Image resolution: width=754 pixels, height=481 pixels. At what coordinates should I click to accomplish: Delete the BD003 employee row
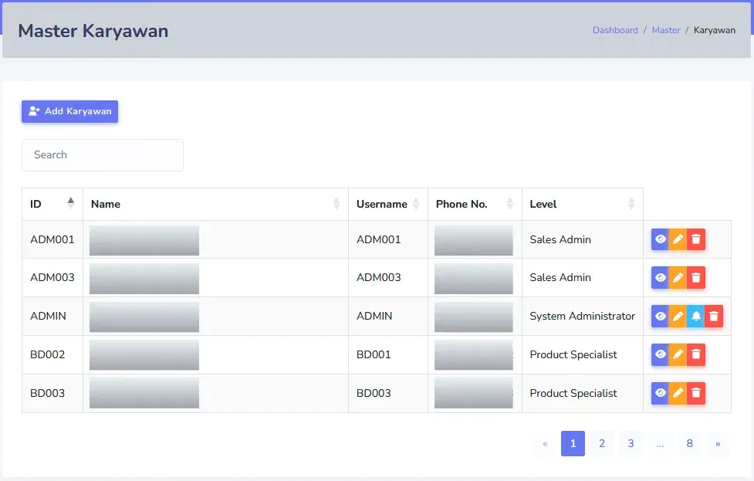point(696,393)
